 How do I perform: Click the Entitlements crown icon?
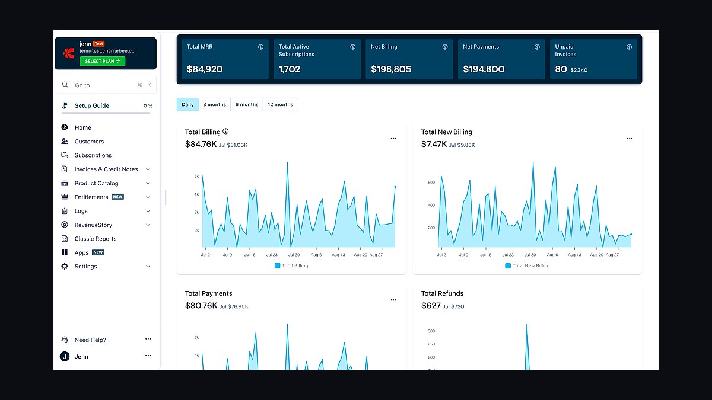coord(65,197)
